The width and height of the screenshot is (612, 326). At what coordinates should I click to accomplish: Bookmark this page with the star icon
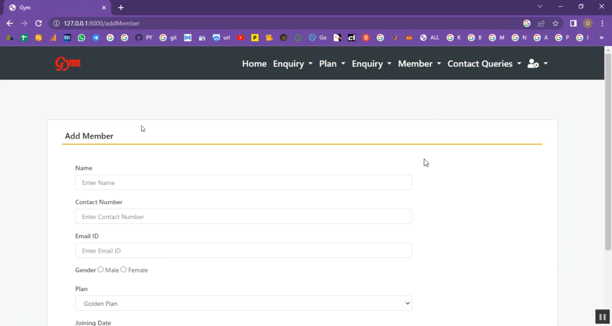[x=555, y=24]
